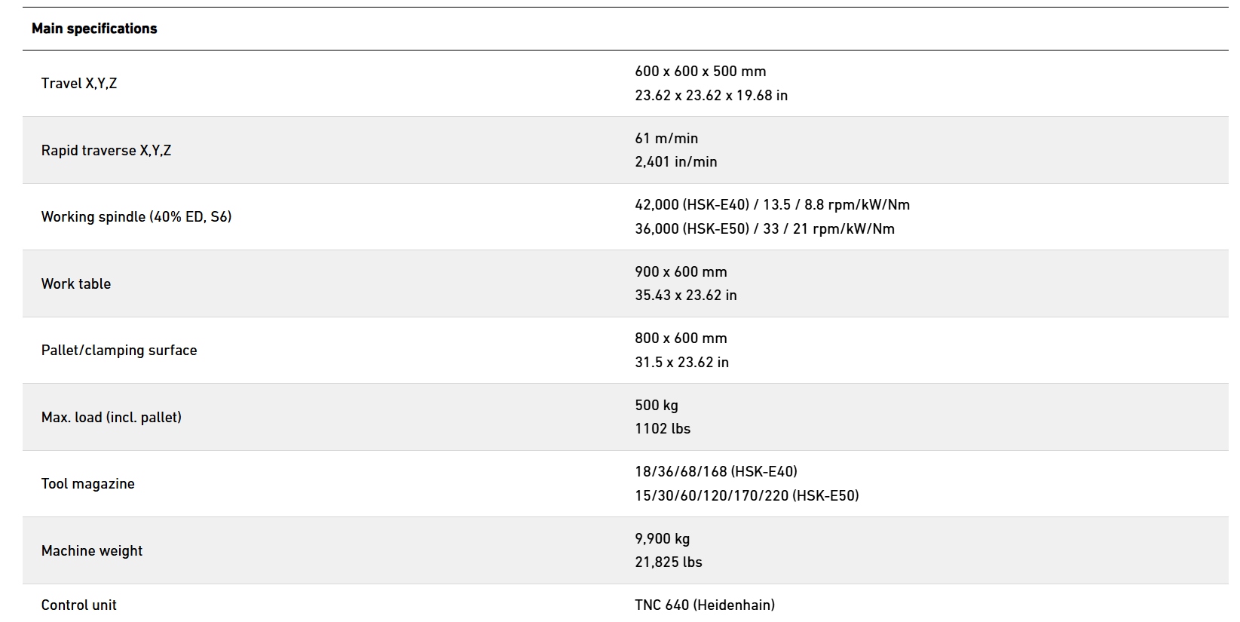Image resolution: width=1240 pixels, height=622 pixels.
Task: Select the Tool magazine row label
Action: click(88, 484)
